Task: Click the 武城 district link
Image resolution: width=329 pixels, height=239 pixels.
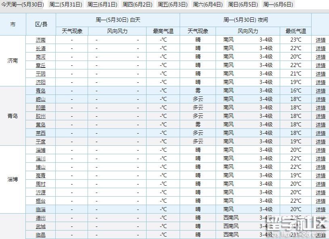Action: (41, 226)
